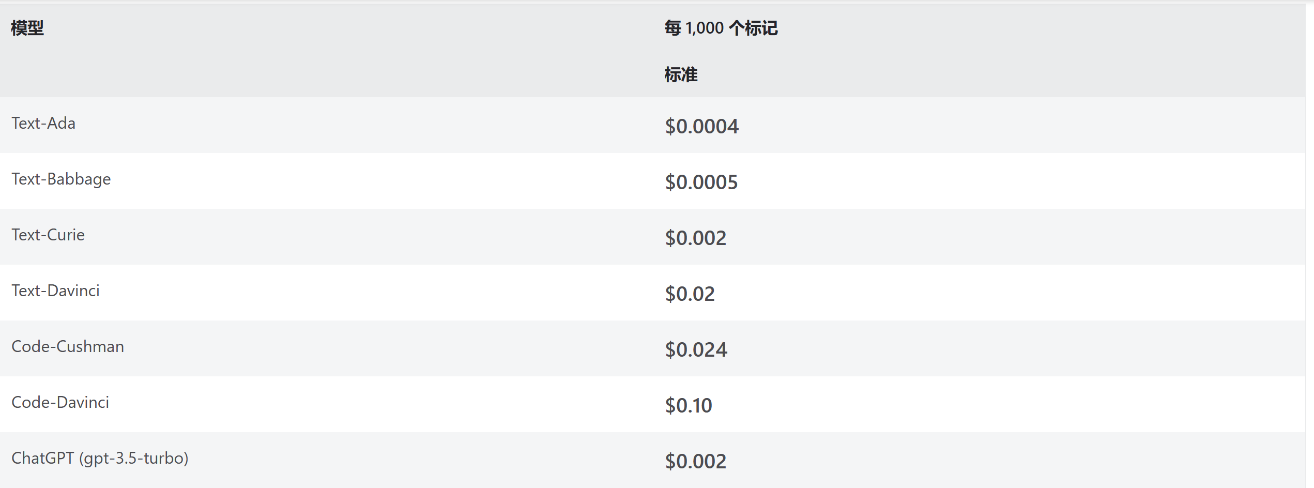Click the 标准 sub-header
The width and height of the screenshot is (1314, 488).
click(x=681, y=75)
